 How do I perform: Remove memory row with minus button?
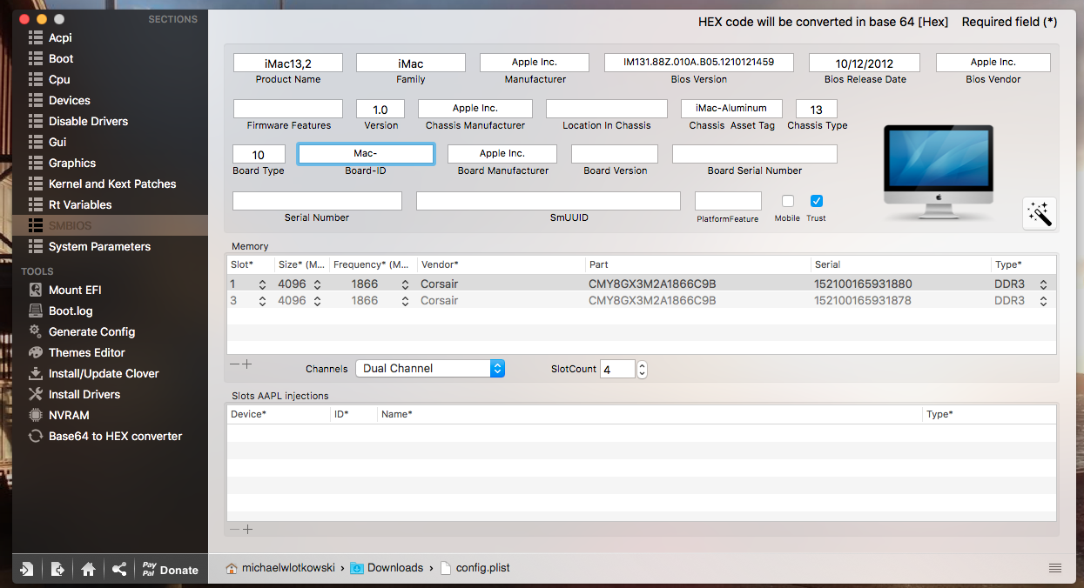coord(233,364)
